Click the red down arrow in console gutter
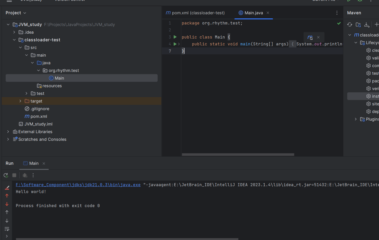This screenshot has height=240, width=379. (7, 204)
